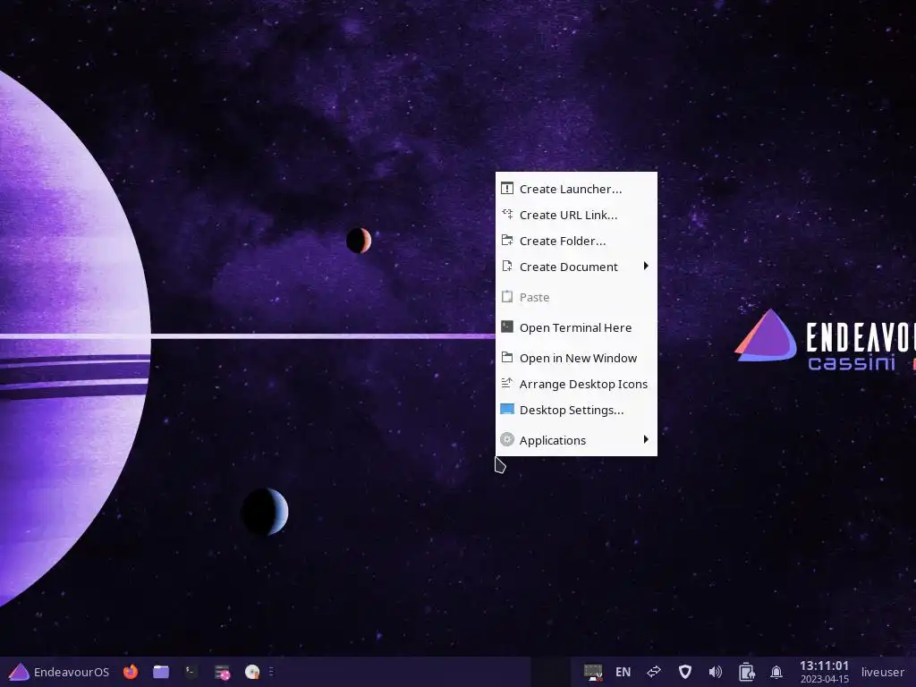
Task: Open the EndeavourOS applications menu button
Action: (x=59, y=672)
